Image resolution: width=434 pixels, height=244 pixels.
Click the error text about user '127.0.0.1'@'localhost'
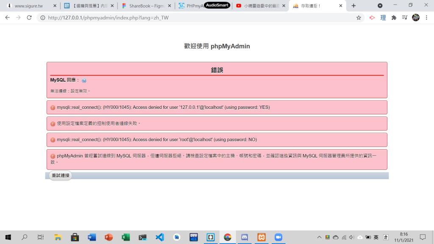pos(163,107)
